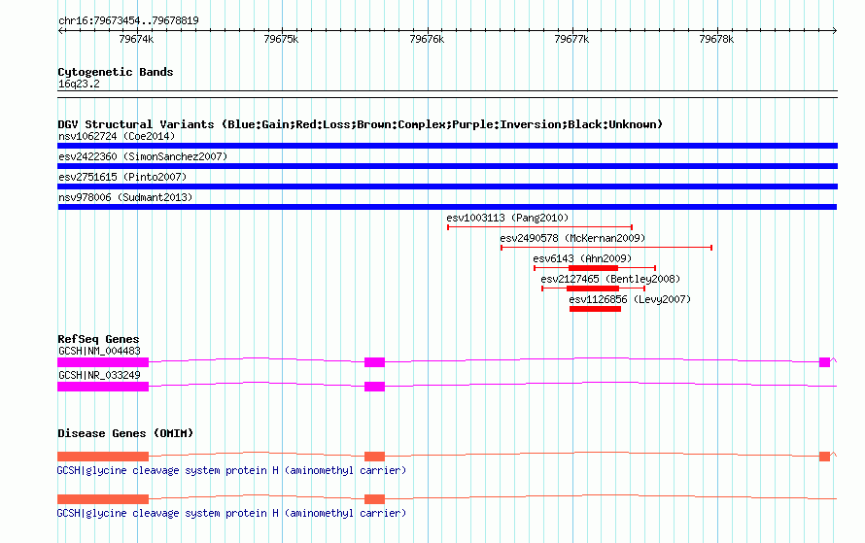Select the esv2127465 (Bentley2008) label
The width and height of the screenshot is (865, 543).
tap(610, 279)
